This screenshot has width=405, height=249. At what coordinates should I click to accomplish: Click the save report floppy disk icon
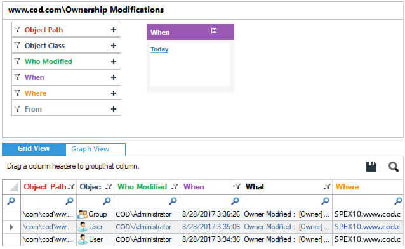tap(371, 167)
